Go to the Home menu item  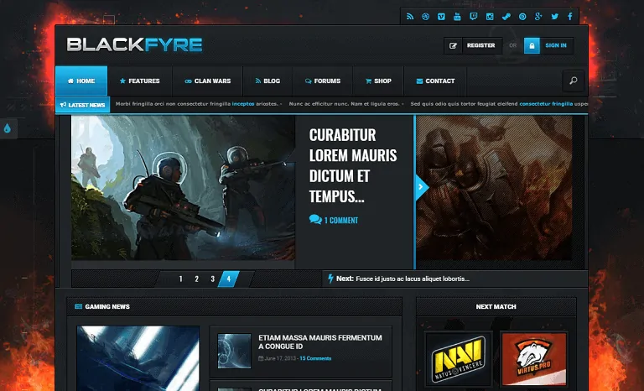[81, 81]
